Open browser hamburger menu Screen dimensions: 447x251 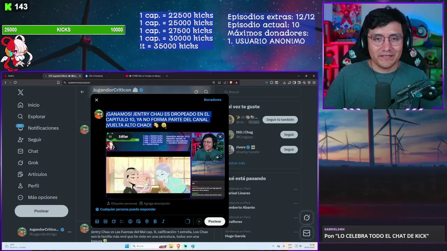click(x=314, y=83)
